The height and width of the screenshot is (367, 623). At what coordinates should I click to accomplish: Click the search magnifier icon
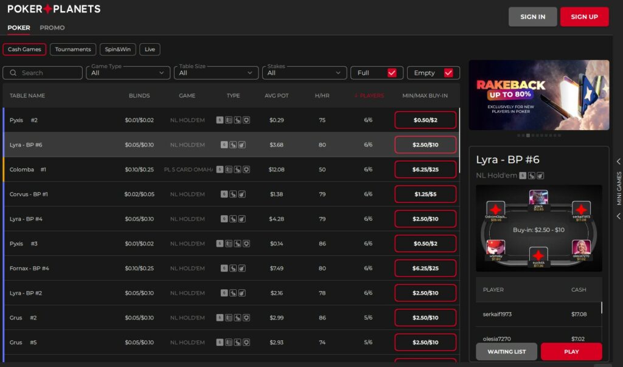pos(13,72)
